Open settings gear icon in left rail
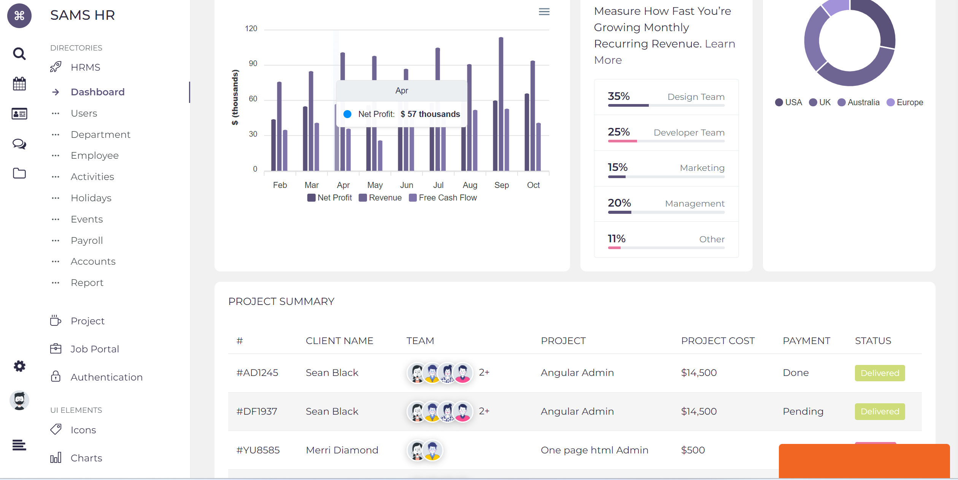958x480 pixels. pos(19,366)
